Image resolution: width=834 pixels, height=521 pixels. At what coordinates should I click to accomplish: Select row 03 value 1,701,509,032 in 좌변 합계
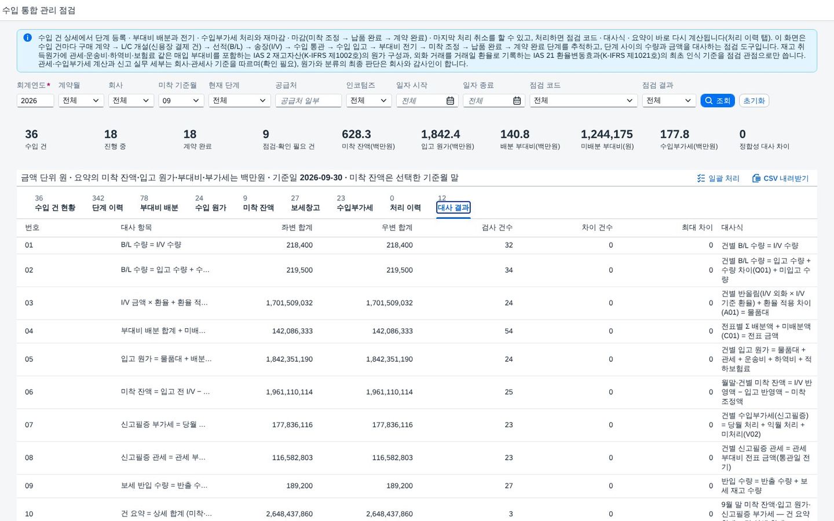(290, 303)
